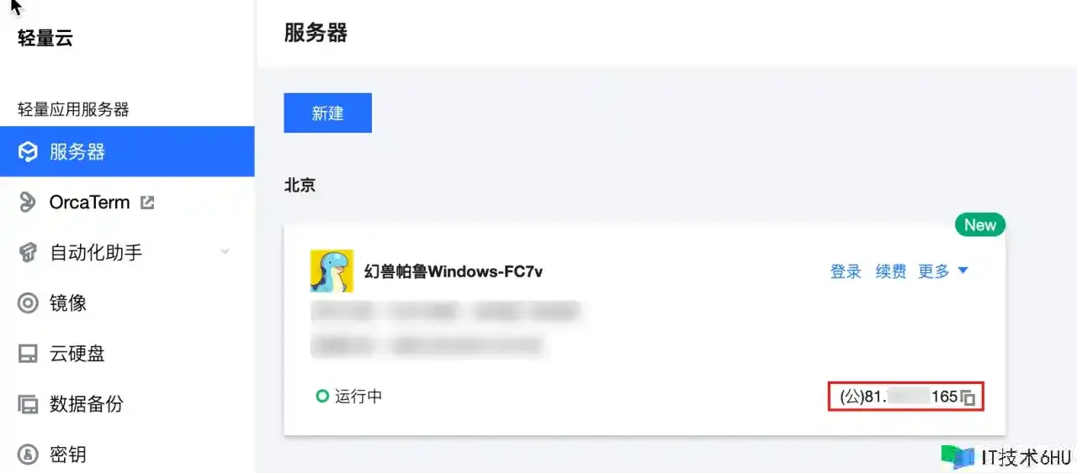Click the 登录 link
The height and width of the screenshot is (473, 1077).
846,271
